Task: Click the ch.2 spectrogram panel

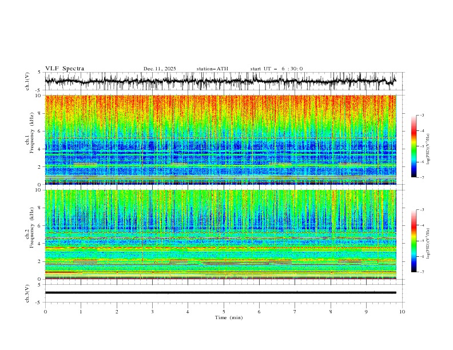Action: point(221,234)
